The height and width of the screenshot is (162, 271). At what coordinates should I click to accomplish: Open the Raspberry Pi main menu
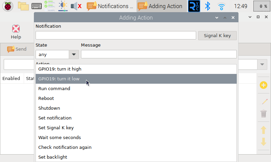point(8,6)
